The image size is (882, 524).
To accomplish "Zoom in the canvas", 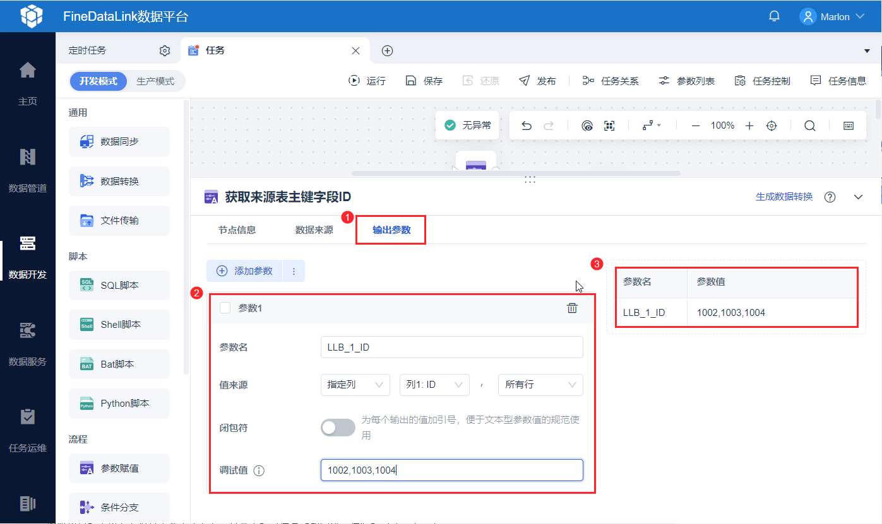I will 749,125.
